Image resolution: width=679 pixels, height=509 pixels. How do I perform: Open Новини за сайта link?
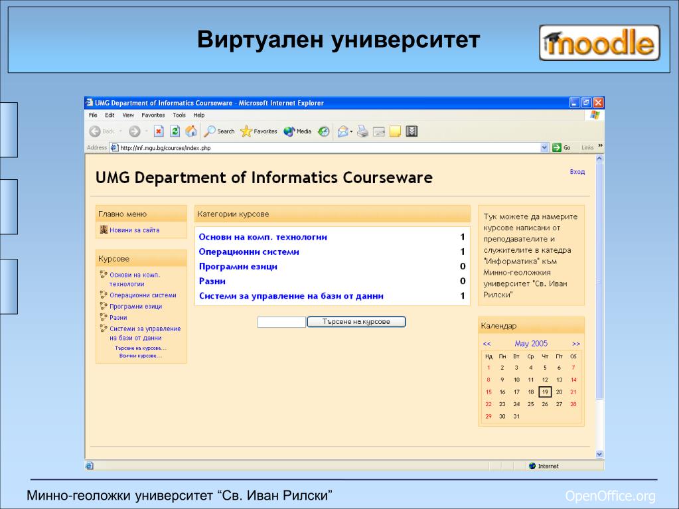(134, 230)
